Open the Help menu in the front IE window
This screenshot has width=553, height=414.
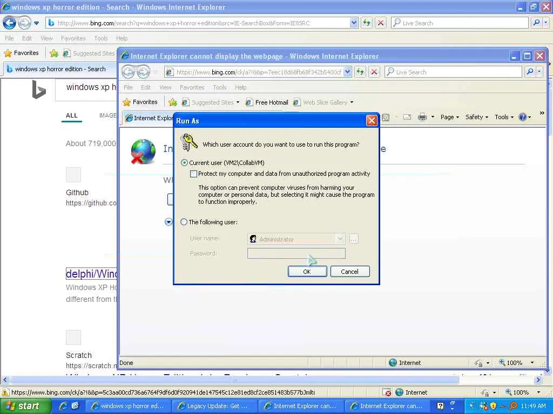[240, 87]
